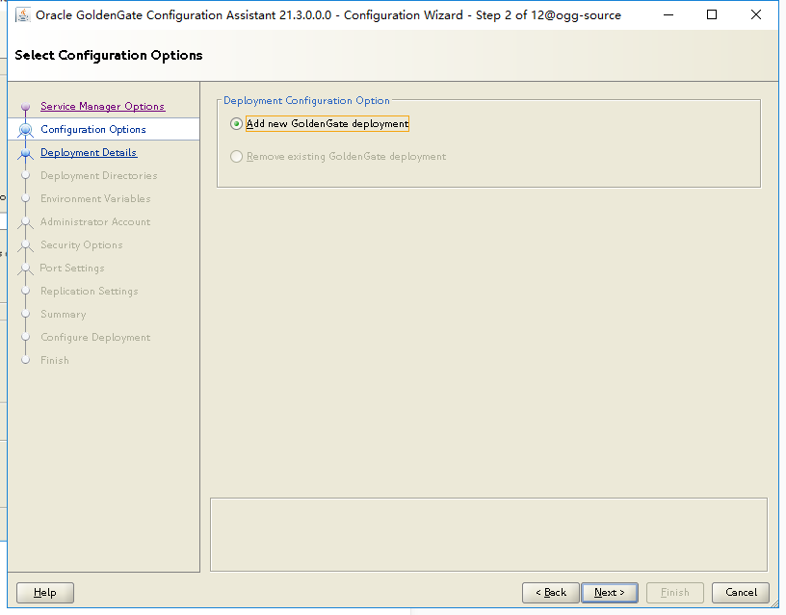Click the disabled Finish button
The height and width of the screenshot is (615, 786).
click(674, 593)
